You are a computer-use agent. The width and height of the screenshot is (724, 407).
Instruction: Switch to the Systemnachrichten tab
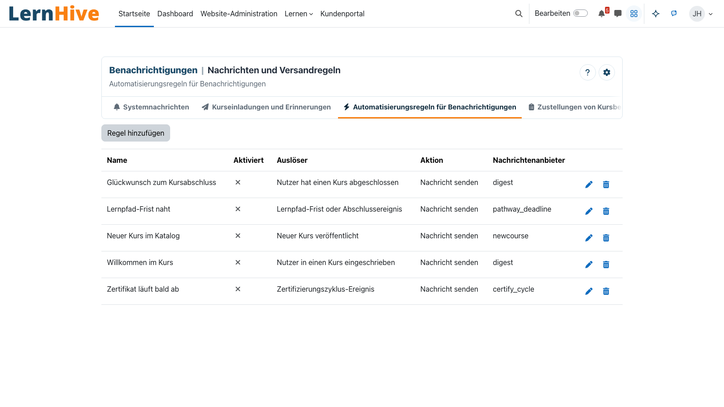point(151,107)
